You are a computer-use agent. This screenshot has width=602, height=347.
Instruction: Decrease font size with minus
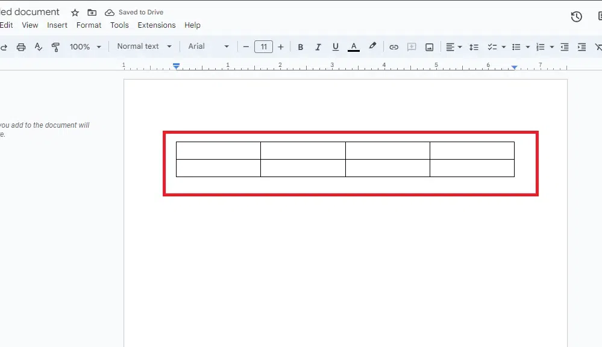pyautogui.click(x=246, y=47)
